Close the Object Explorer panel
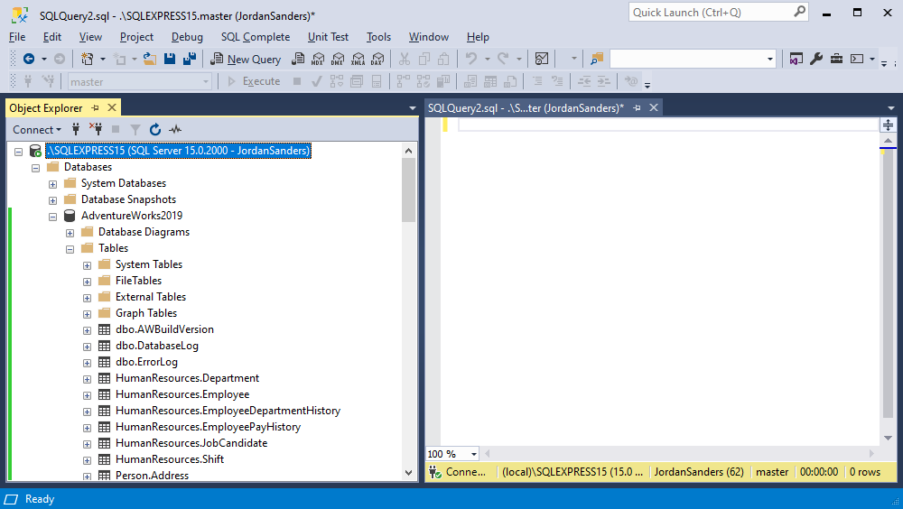 pyautogui.click(x=112, y=107)
